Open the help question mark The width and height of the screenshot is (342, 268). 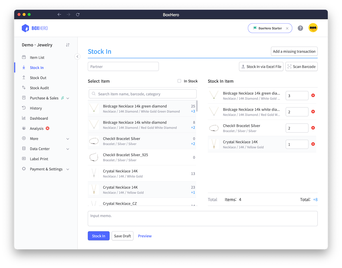pyautogui.click(x=300, y=28)
